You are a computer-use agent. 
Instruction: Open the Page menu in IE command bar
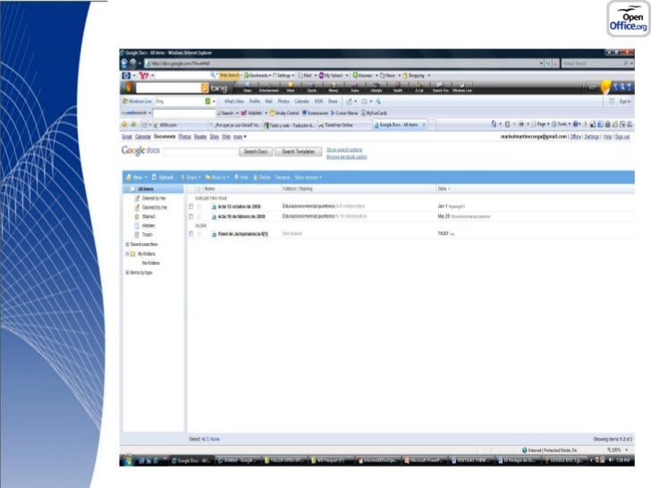pos(540,124)
